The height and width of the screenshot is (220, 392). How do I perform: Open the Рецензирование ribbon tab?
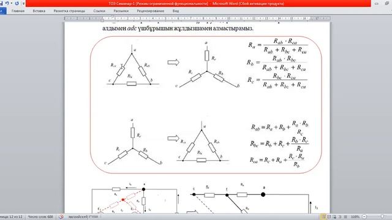[x=151, y=11]
